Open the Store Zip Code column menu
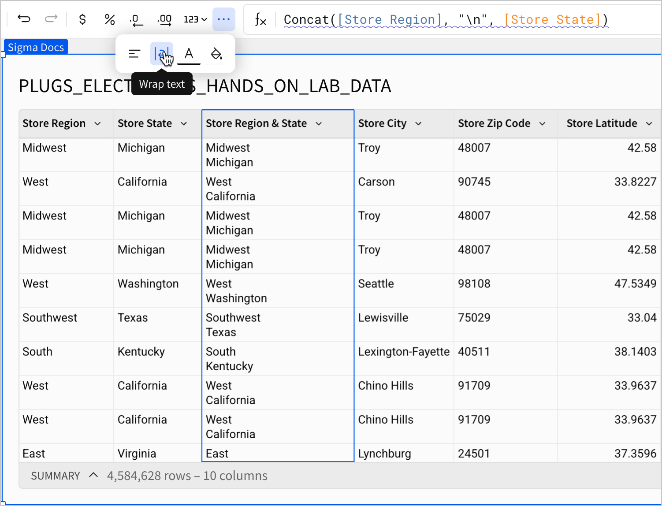662x506 pixels. (x=542, y=124)
